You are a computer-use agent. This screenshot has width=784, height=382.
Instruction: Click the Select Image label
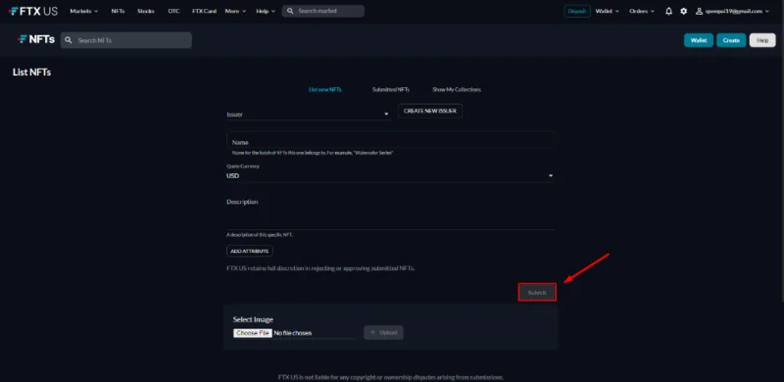253,319
